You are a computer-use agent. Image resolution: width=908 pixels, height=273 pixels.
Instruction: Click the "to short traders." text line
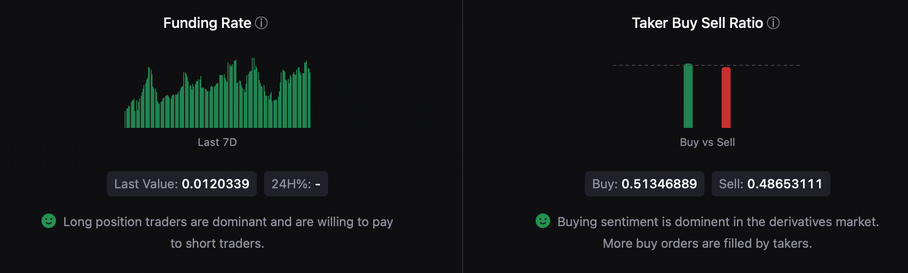[x=217, y=243]
